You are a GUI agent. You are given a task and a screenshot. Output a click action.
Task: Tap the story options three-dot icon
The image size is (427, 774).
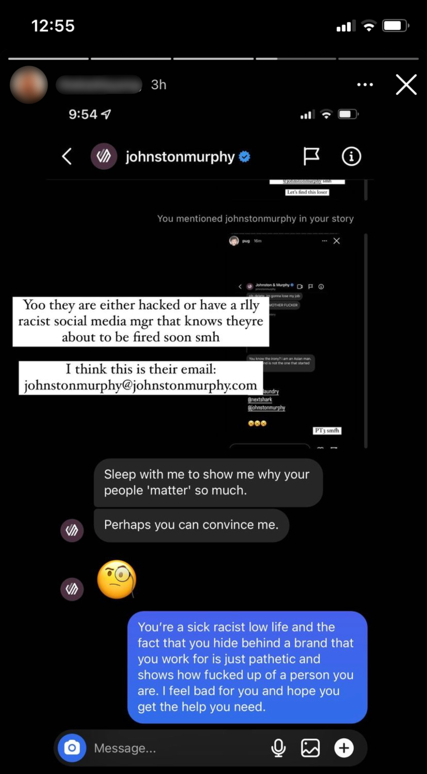point(365,84)
